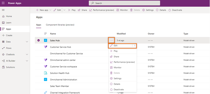The image size is (210, 94).
Task: Go to Flows in the left navigation
Action: (x=9, y=48)
